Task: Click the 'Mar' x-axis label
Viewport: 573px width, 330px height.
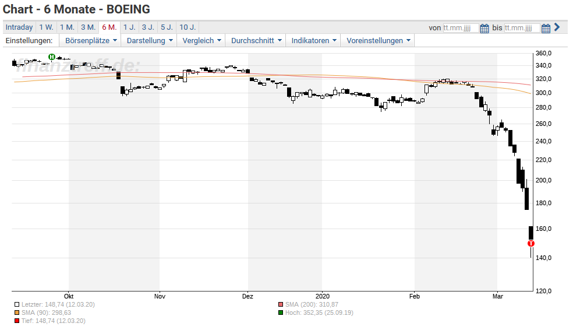Action: (498, 296)
